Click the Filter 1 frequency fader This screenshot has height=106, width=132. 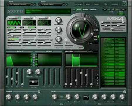(7, 77)
